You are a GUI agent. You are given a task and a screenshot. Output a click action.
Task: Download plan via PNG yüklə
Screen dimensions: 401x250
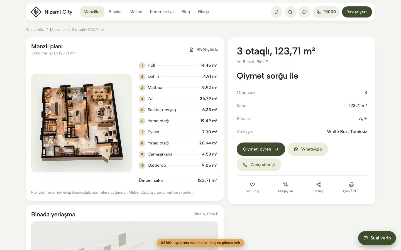pyautogui.click(x=204, y=49)
